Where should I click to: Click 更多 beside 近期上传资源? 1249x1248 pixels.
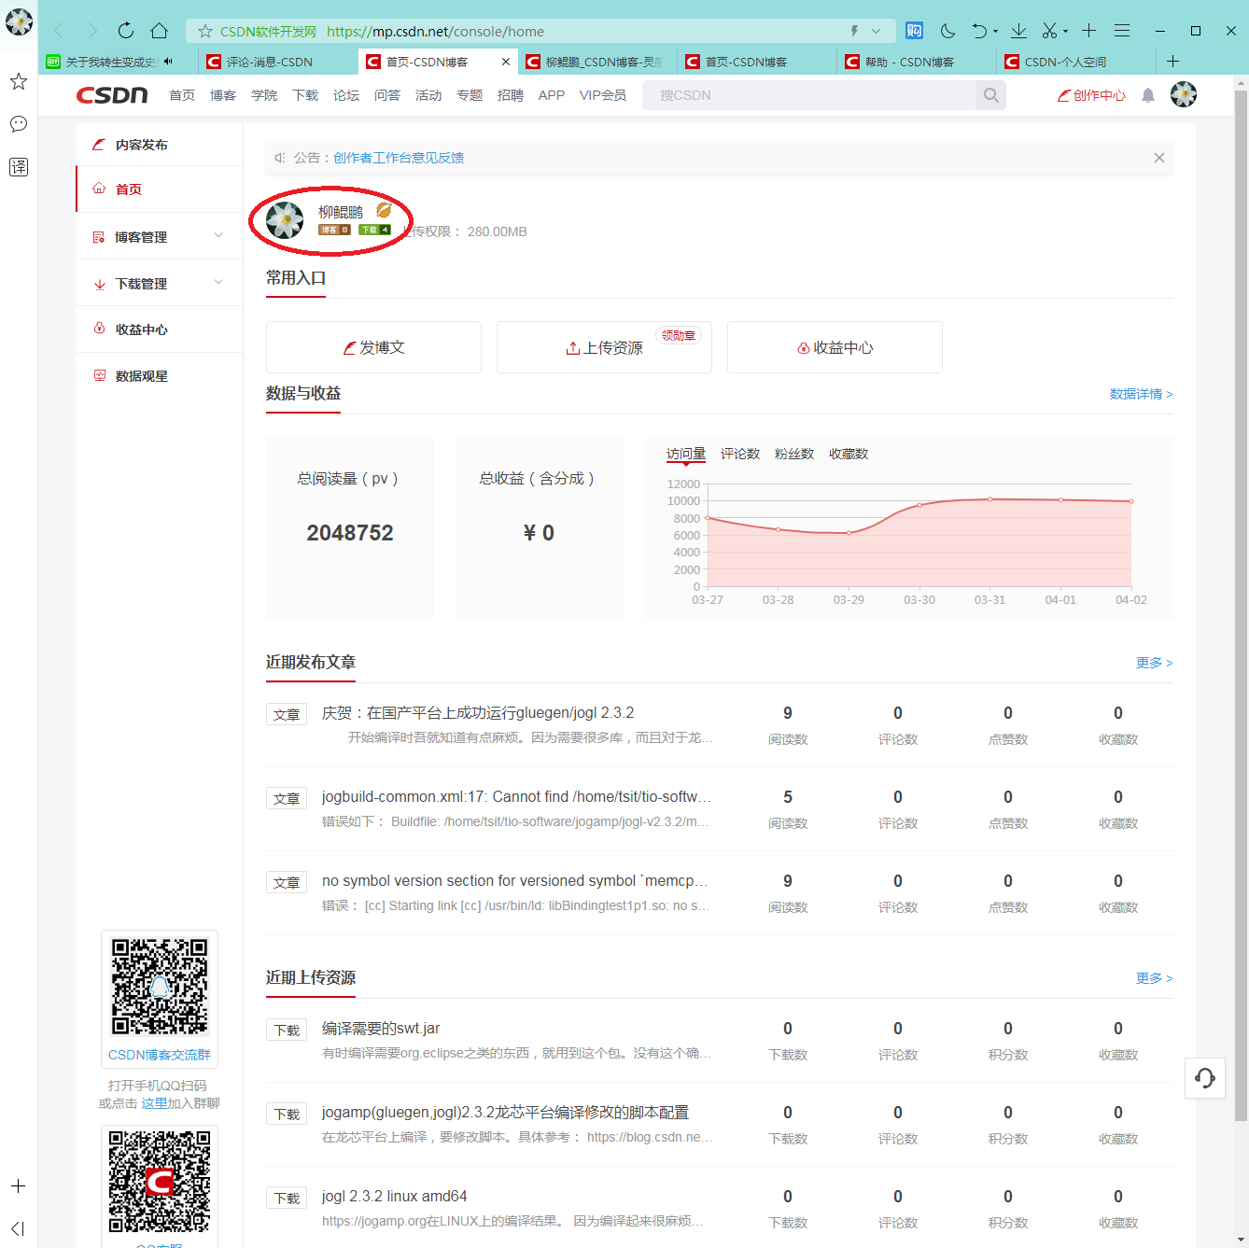[1154, 978]
